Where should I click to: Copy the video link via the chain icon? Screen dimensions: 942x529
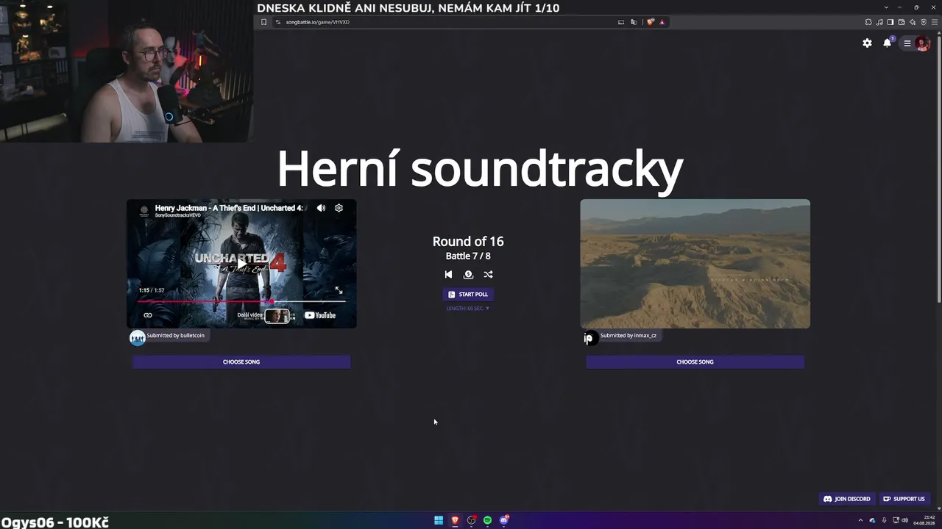tap(148, 315)
